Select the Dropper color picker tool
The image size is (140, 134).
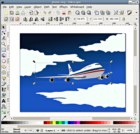(4, 118)
